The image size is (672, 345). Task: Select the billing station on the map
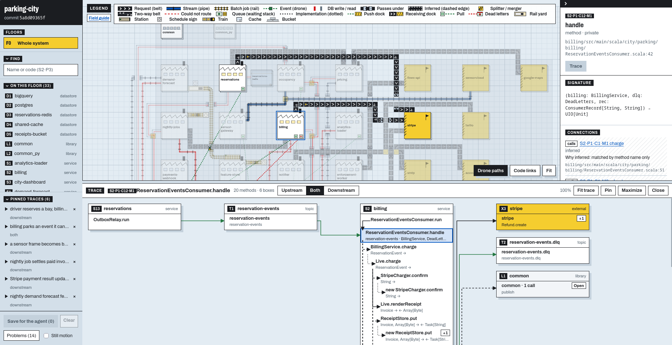pyautogui.click(x=290, y=125)
